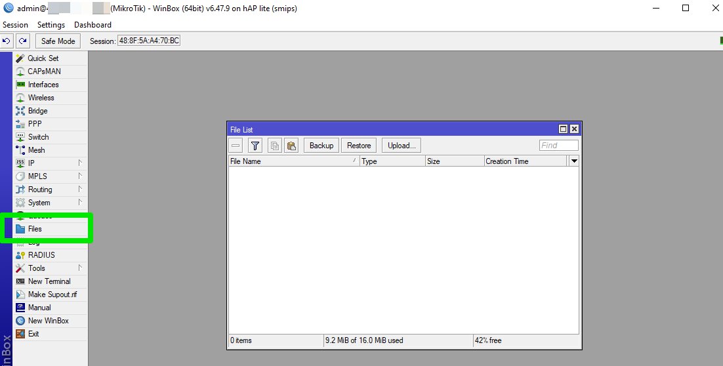Open the Dashboard menu
The height and width of the screenshot is (366, 723).
[93, 25]
